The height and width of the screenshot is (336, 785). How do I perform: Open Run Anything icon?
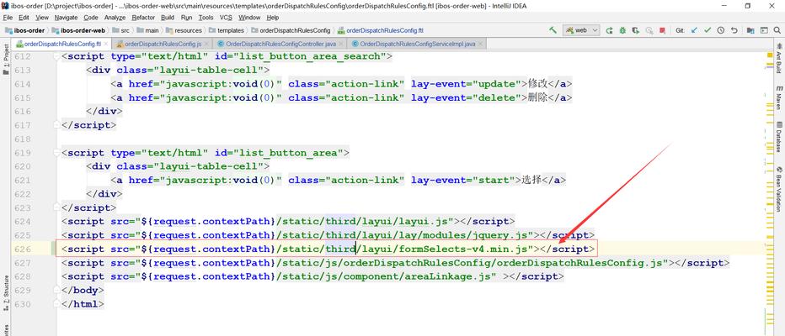pyautogui.click(x=764, y=30)
